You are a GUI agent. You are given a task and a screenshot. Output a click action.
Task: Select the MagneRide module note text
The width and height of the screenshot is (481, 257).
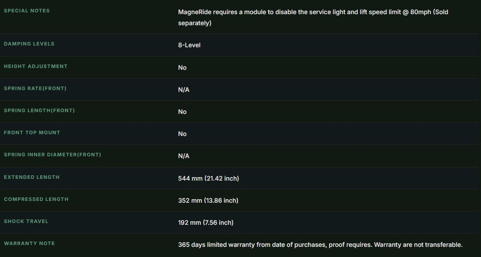pyautogui.click(x=313, y=17)
